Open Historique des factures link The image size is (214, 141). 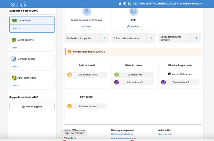tap(122, 134)
